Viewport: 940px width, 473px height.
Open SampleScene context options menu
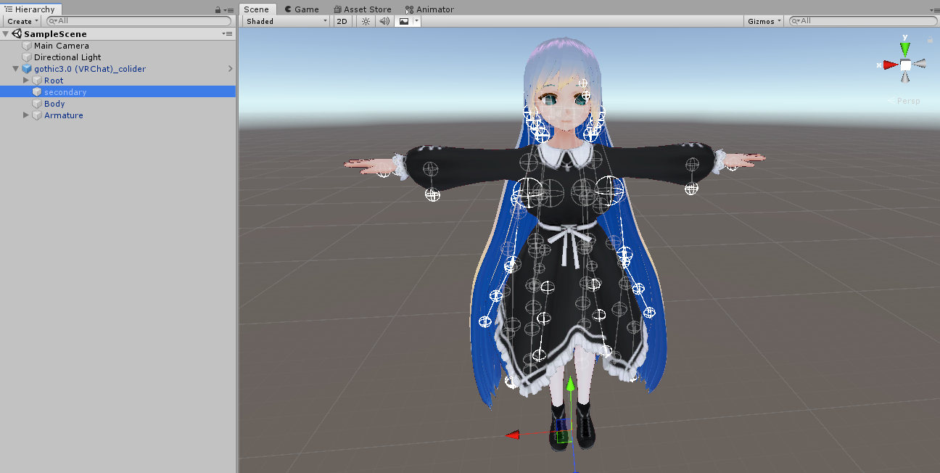pos(228,34)
